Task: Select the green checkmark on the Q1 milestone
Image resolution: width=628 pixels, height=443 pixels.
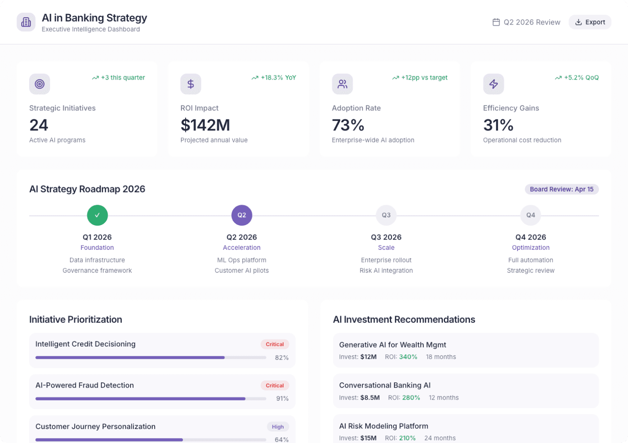Action: coord(97,215)
